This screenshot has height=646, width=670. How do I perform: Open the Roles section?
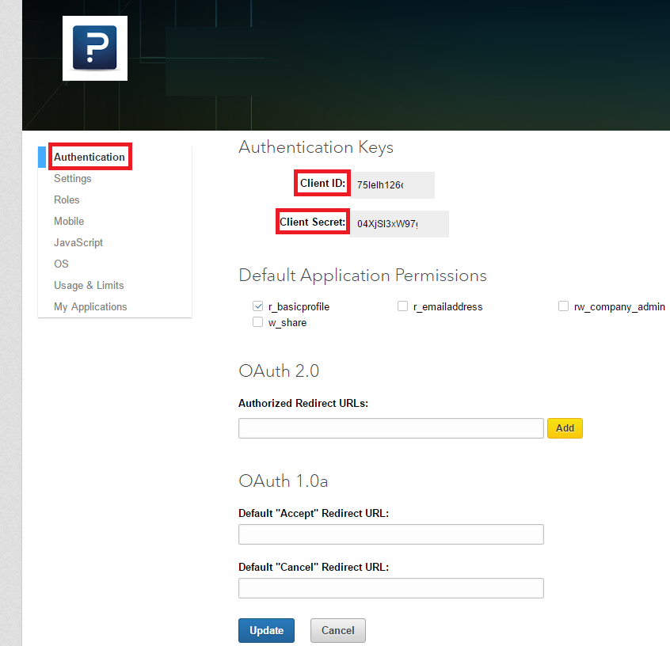point(67,199)
